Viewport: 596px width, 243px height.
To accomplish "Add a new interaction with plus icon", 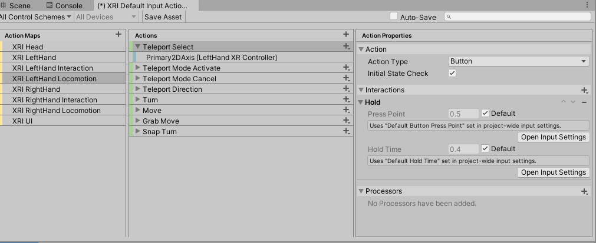I will 585,90.
